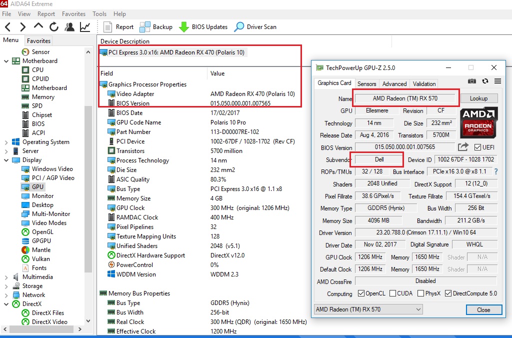Open the user/manage icon in toolbar
The width and height of the screenshot is (512, 338).
(69, 27)
